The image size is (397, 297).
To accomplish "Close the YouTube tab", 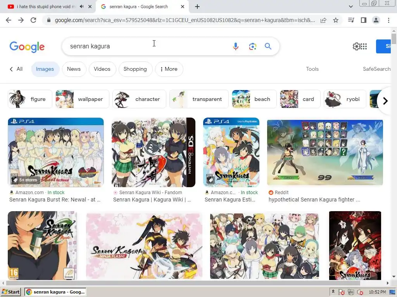I will pyautogui.click(x=90, y=7).
